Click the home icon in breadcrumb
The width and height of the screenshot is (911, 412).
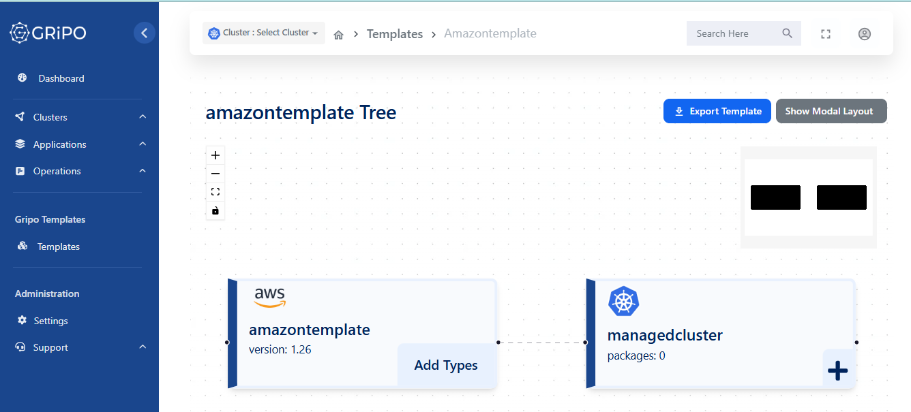coord(338,35)
